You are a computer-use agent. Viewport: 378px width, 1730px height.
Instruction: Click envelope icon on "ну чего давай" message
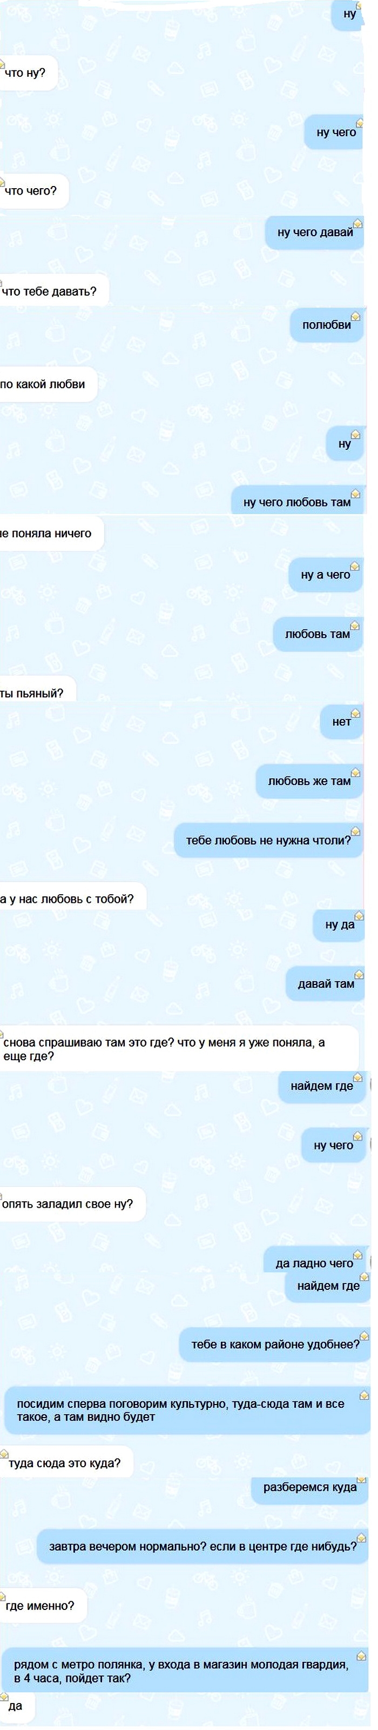point(358,223)
